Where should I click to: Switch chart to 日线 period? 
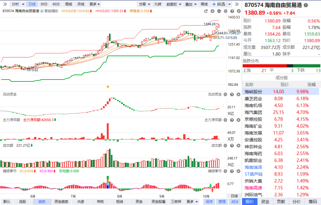click(32, 4)
